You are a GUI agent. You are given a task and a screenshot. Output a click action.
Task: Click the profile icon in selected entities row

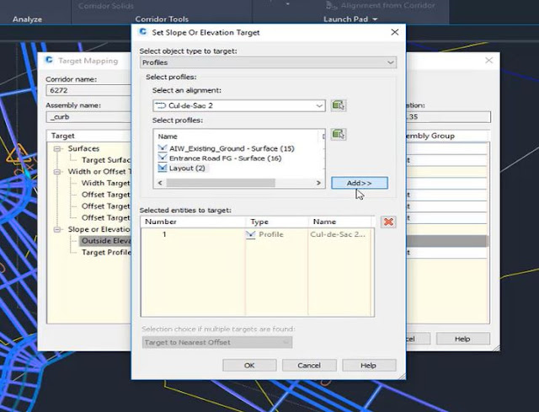click(251, 234)
